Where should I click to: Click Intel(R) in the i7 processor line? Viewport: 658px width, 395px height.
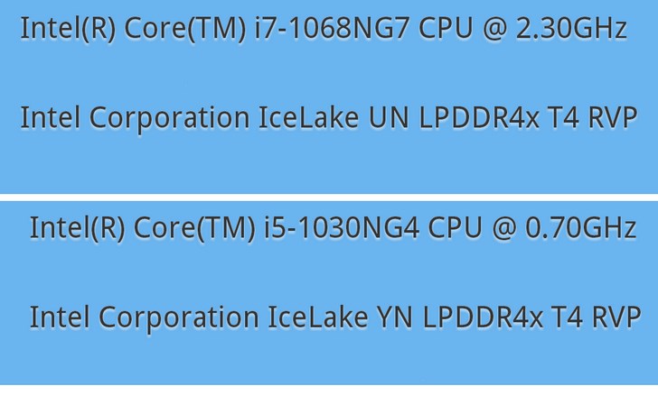(68, 29)
